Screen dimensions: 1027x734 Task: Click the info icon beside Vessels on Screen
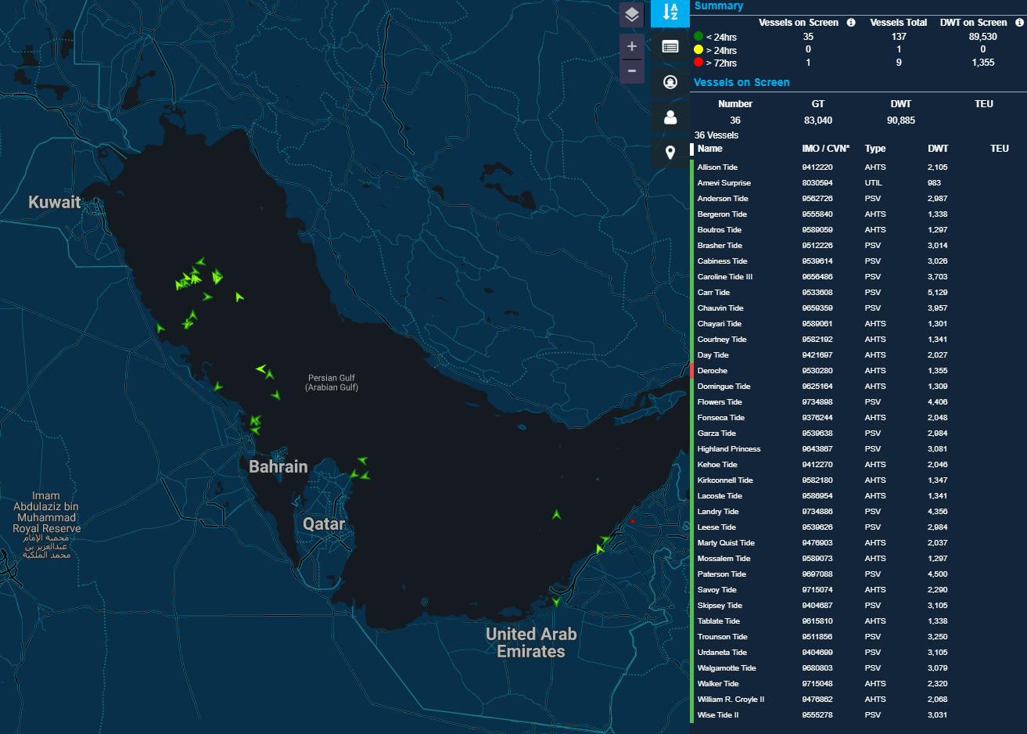[x=850, y=22]
